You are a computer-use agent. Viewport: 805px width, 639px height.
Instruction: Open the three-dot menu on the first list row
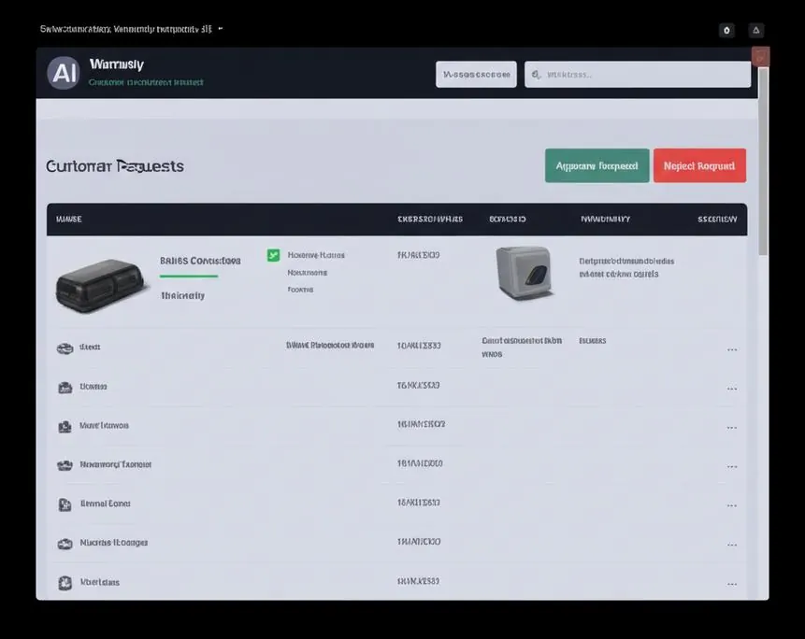point(732,349)
